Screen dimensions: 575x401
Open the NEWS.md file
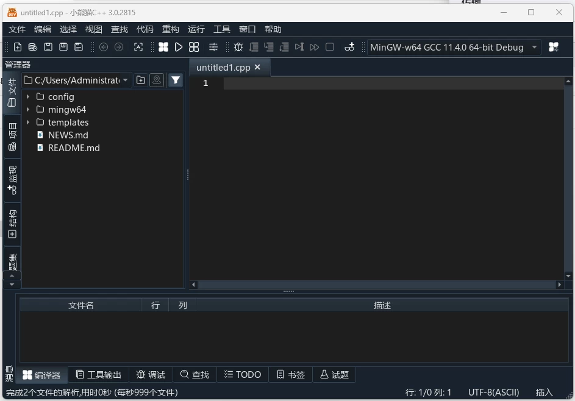68,135
